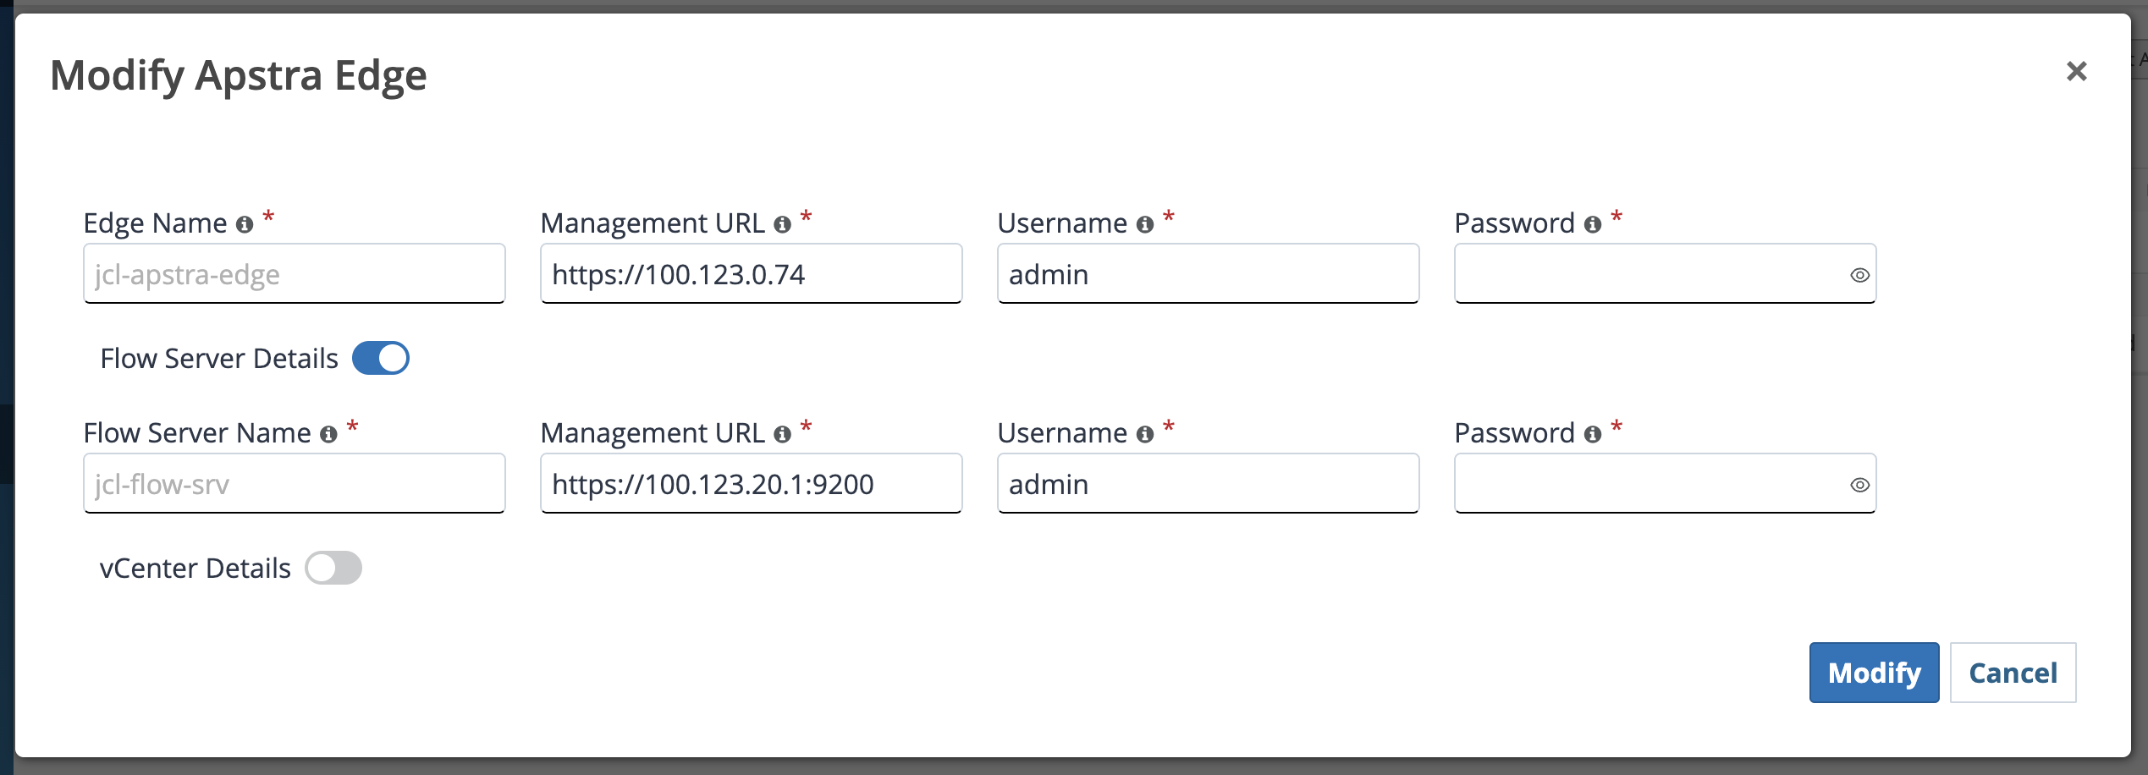The width and height of the screenshot is (2148, 775).
Task: Click the Flow Server Password info icon
Action: tap(1593, 434)
